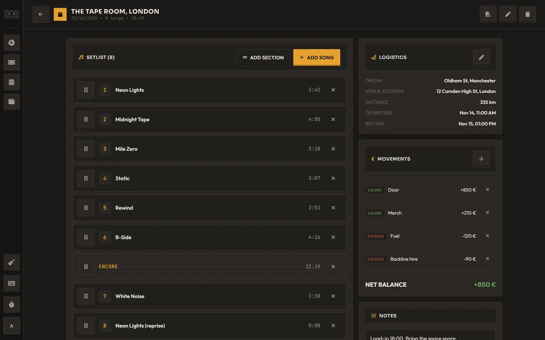Click the 'A' sidebar button
The image size is (545, 340).
click(x=12, y=326)
